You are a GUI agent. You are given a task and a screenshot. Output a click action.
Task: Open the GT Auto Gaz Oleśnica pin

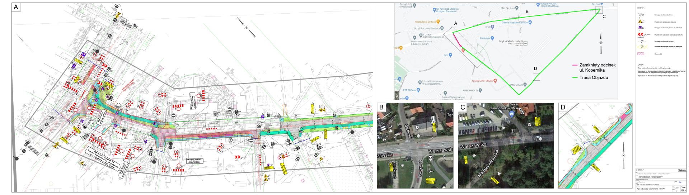(x=433, y=10)
